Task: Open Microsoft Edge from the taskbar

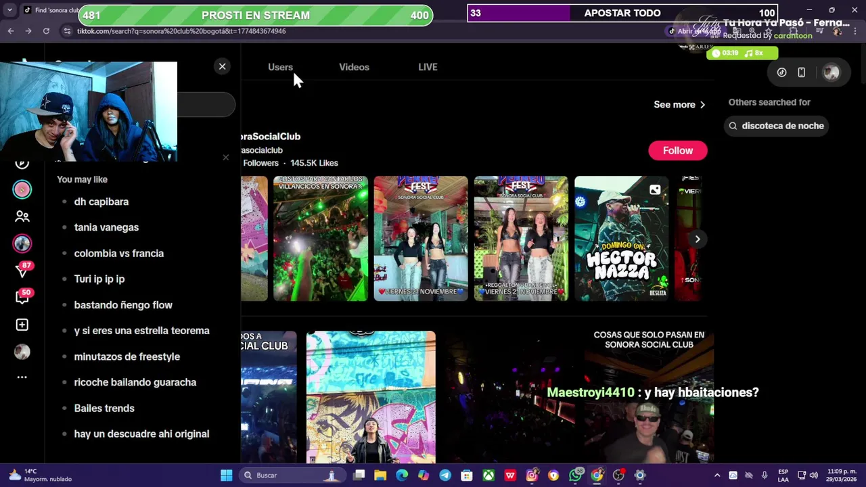Action: (x=402, y=476)
